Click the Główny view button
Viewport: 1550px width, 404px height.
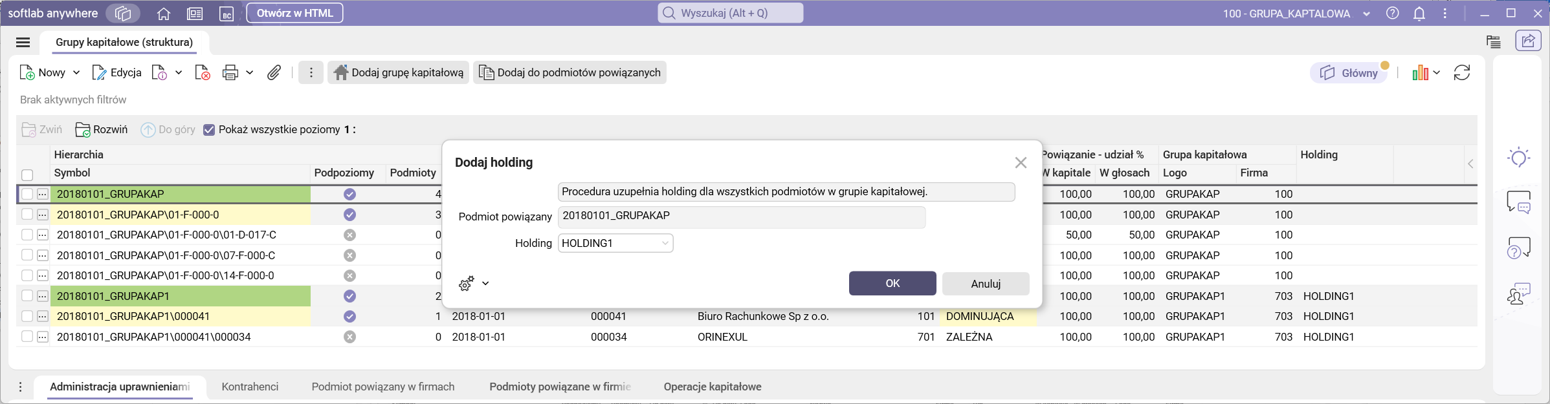1350,73
